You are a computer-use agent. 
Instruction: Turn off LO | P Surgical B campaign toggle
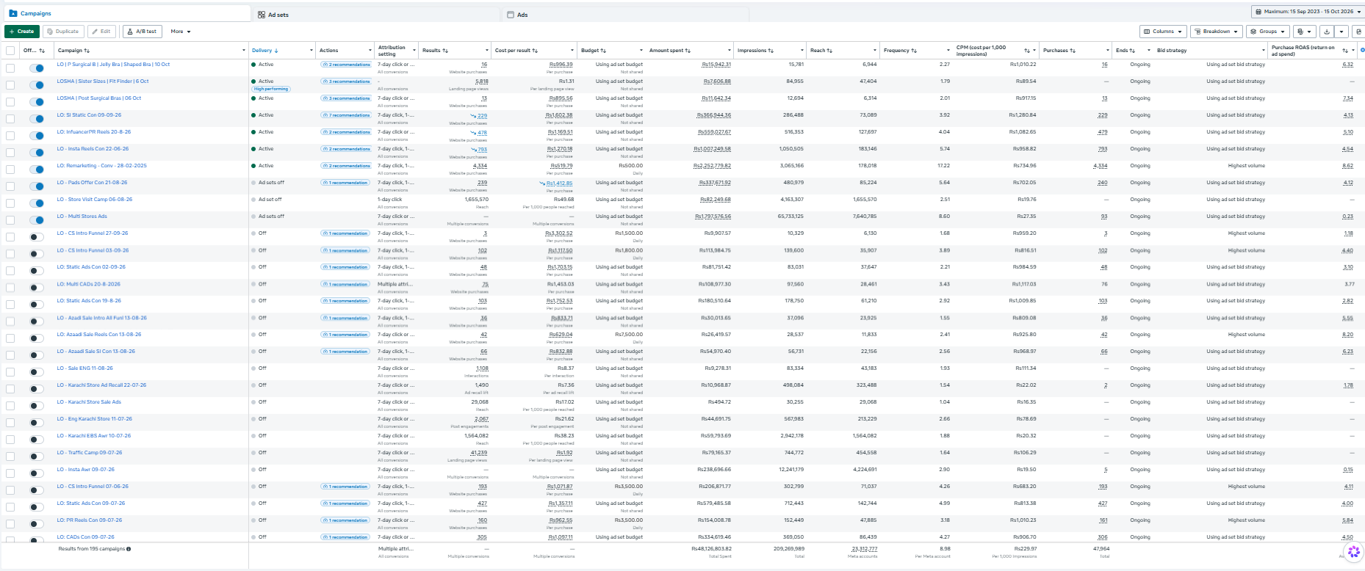tap(36, 68)
